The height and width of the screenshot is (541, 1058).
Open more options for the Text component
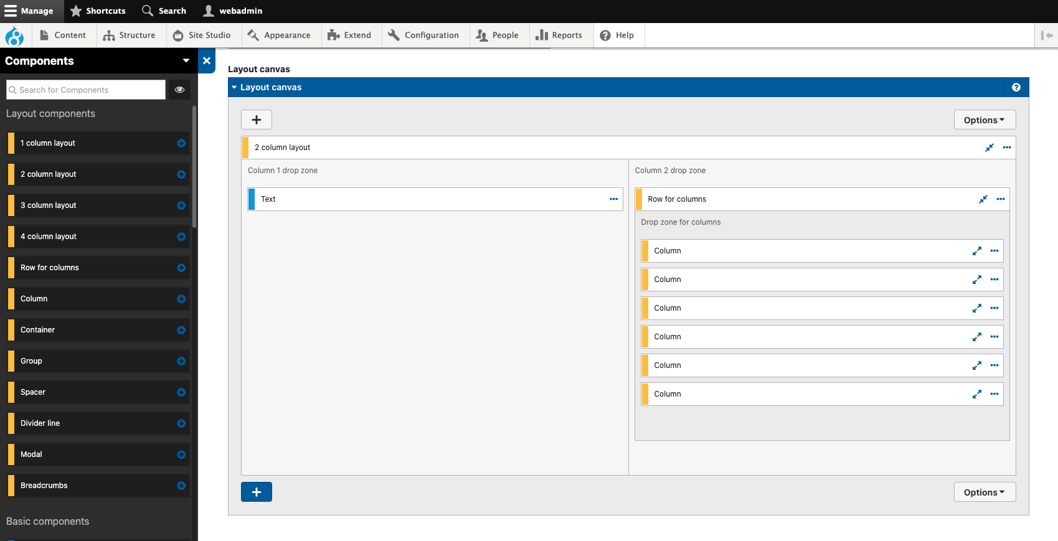[x=613, y=199]
